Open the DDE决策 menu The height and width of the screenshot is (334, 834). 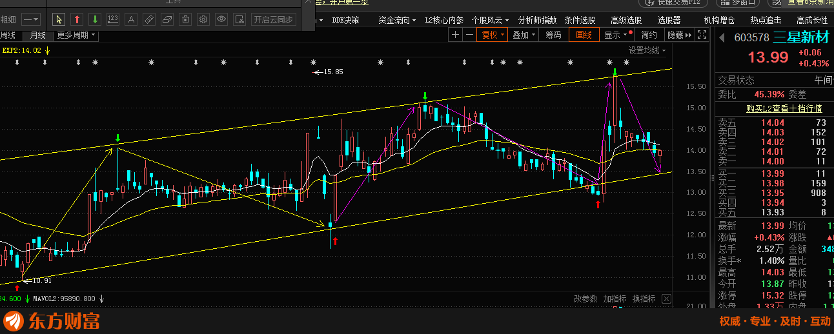click(345, 20)
